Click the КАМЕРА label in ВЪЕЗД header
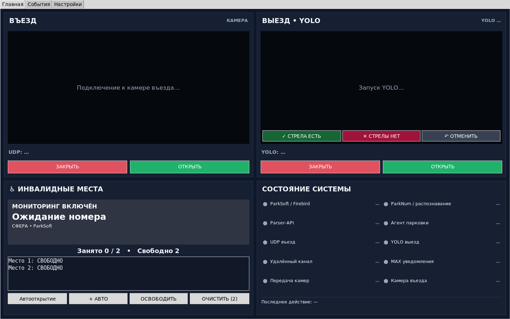 coord(237,21)
